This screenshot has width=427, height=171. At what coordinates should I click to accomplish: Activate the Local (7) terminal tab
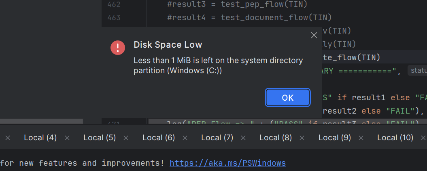click(217, 138)
